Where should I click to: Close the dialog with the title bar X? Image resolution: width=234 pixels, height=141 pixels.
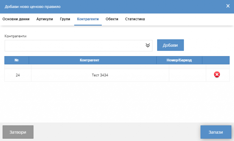click(x=228, y=6)
